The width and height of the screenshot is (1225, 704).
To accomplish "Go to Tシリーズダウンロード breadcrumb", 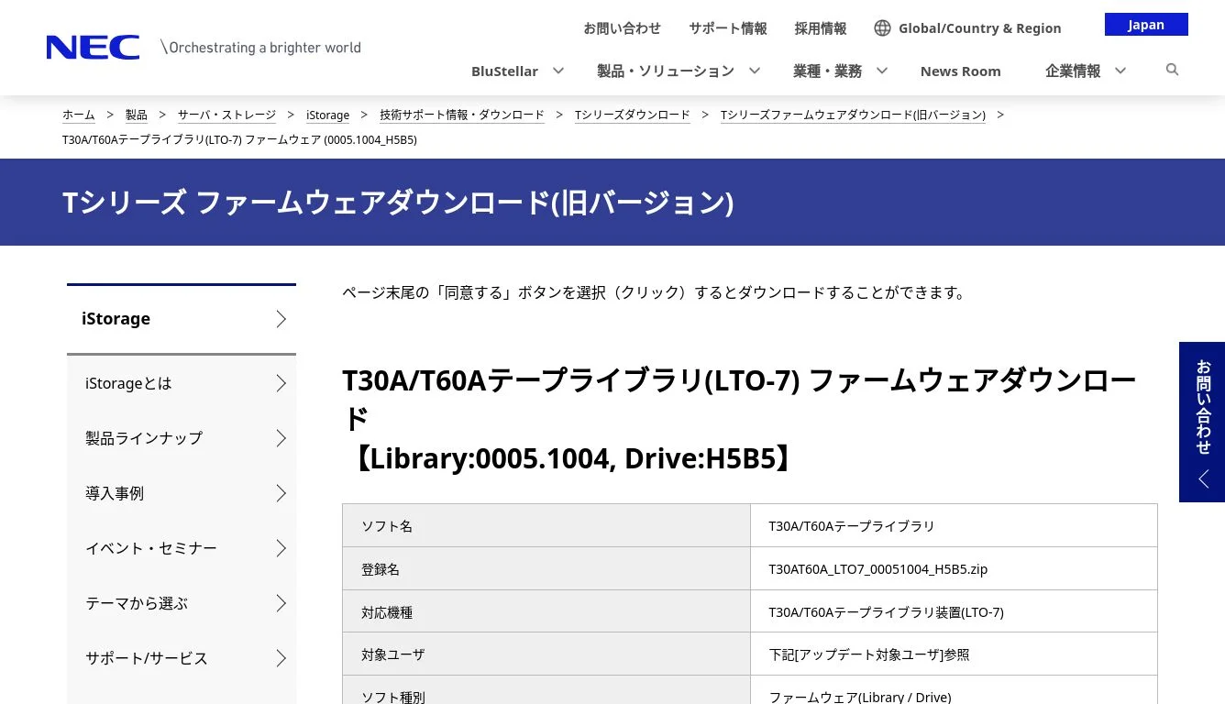I will click(632, 115).
